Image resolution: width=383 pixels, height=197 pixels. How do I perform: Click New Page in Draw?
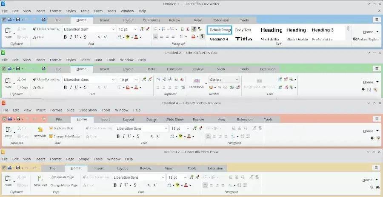[40, 181]
